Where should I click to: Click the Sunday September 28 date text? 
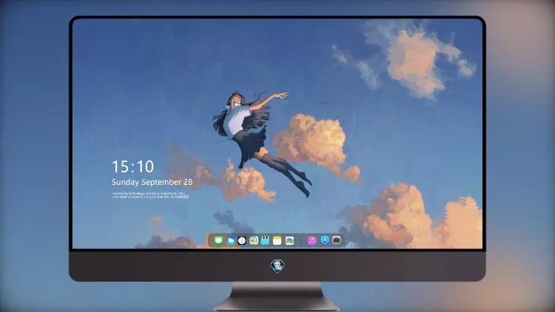152,182
